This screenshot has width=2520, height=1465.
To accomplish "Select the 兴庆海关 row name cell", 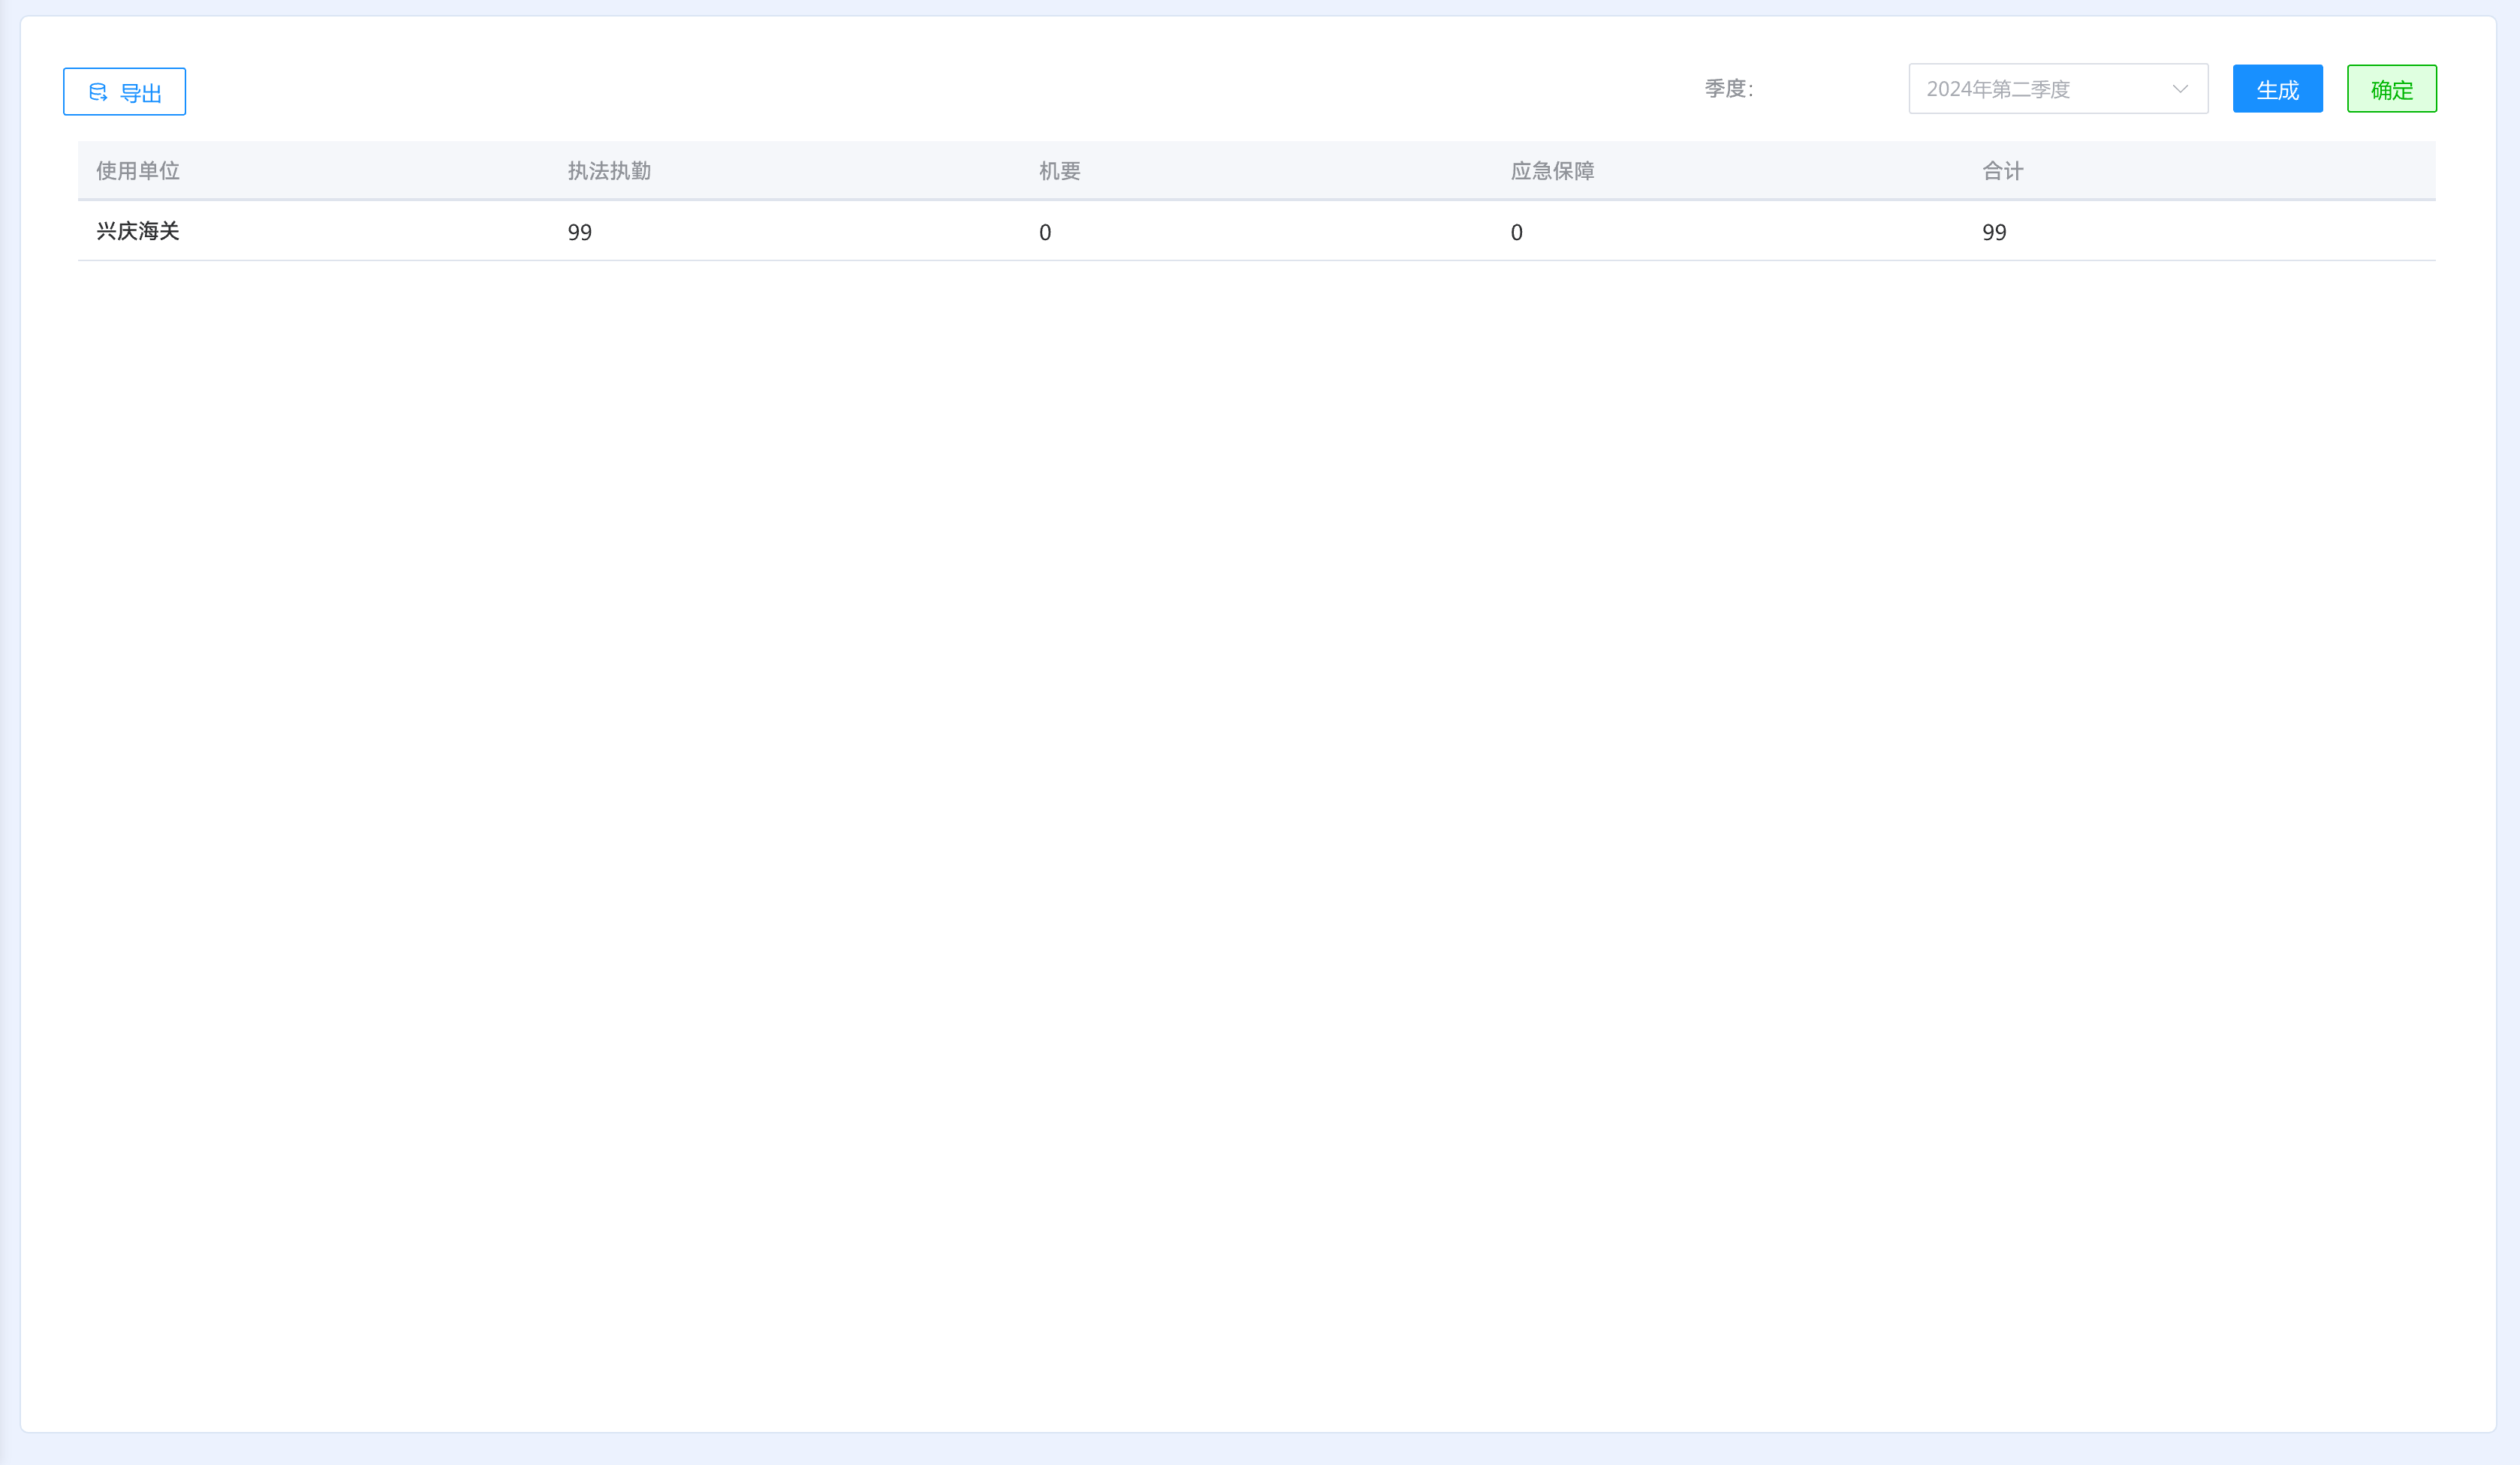I will click(x=138, y=232).
